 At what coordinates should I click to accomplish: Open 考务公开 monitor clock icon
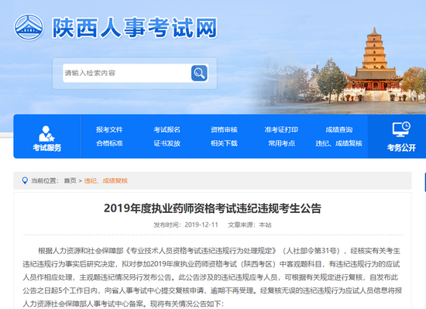401,129
